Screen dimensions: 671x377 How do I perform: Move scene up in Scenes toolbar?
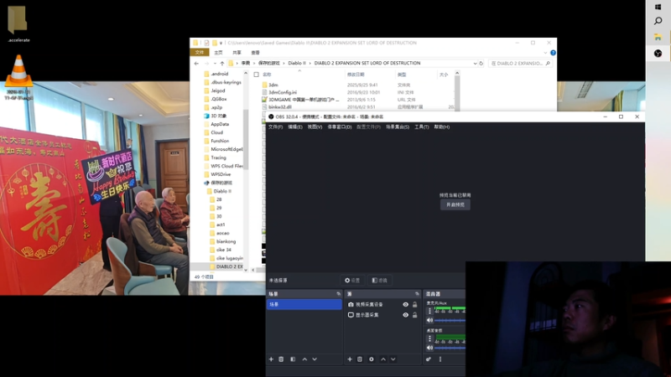click(304, 359)
